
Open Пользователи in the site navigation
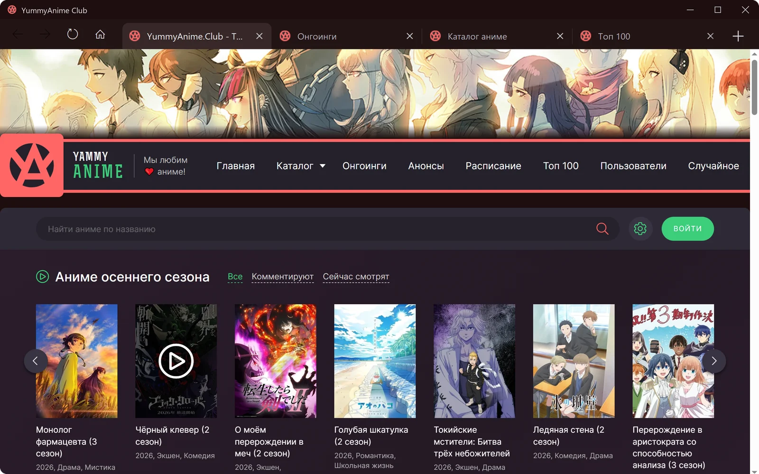[633, 166]
